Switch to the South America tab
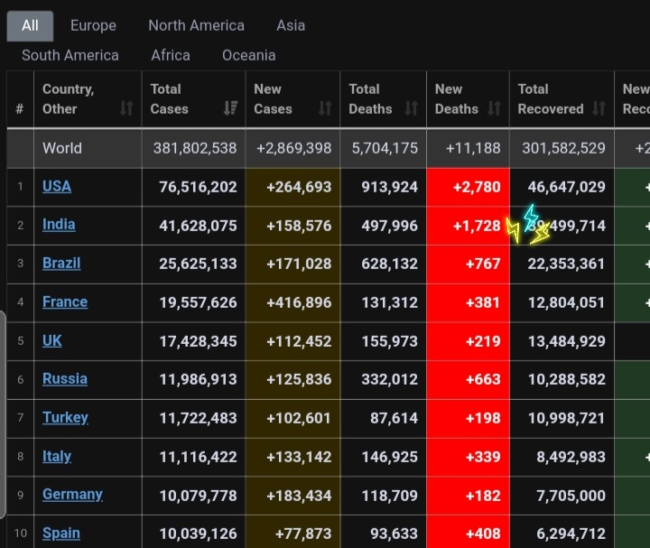This screenshot has height=548, width=650. point(70,55)
